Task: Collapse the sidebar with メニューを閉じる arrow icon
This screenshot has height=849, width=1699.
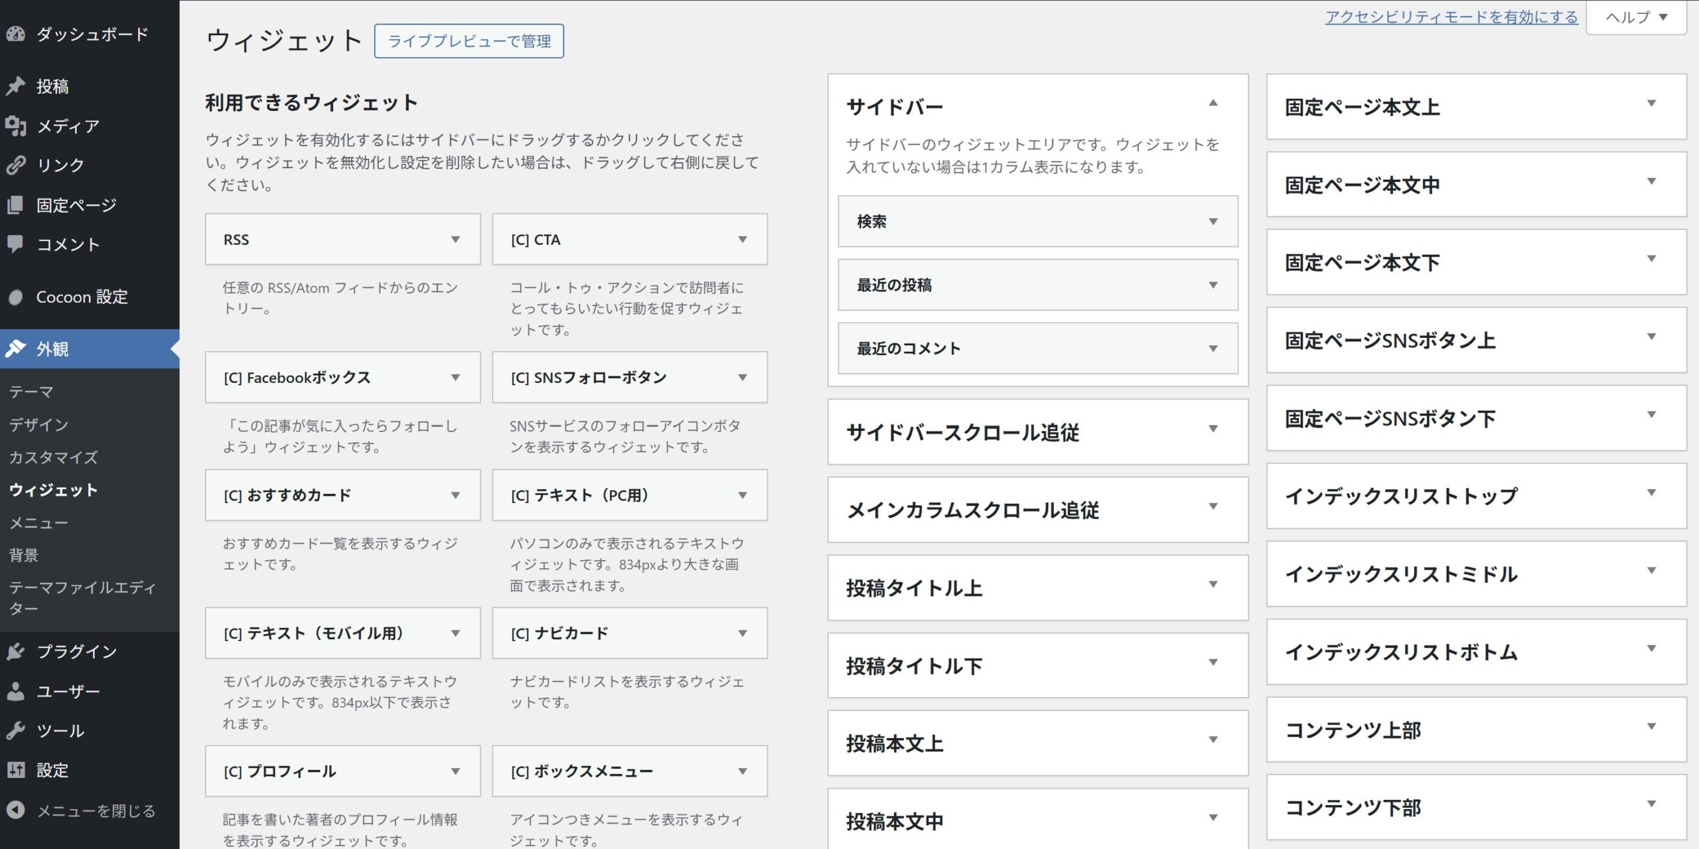Action: [x=16, y=810]
